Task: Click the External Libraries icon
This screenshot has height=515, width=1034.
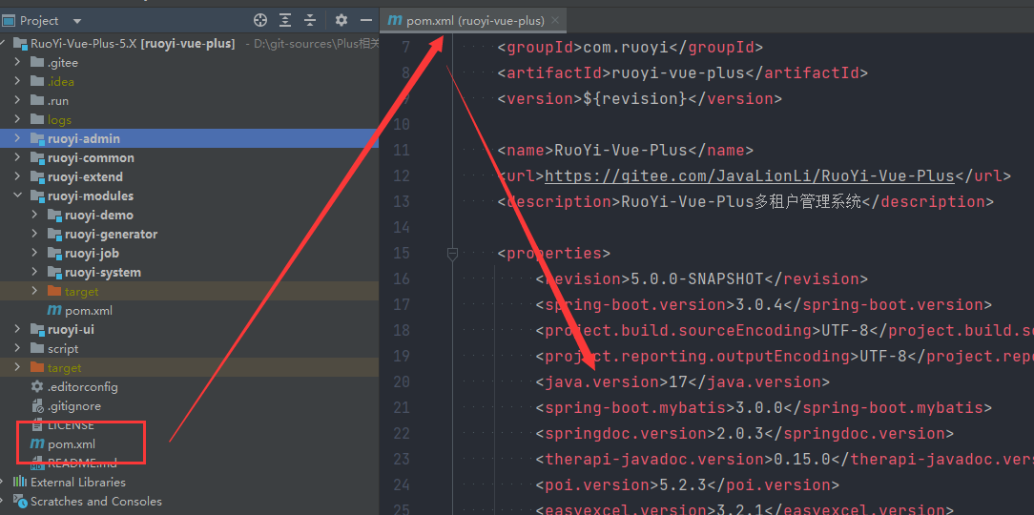Action: 20,482
